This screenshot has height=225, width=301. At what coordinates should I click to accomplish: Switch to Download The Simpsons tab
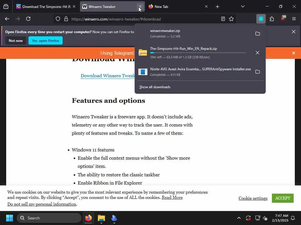tap(46, 7)
